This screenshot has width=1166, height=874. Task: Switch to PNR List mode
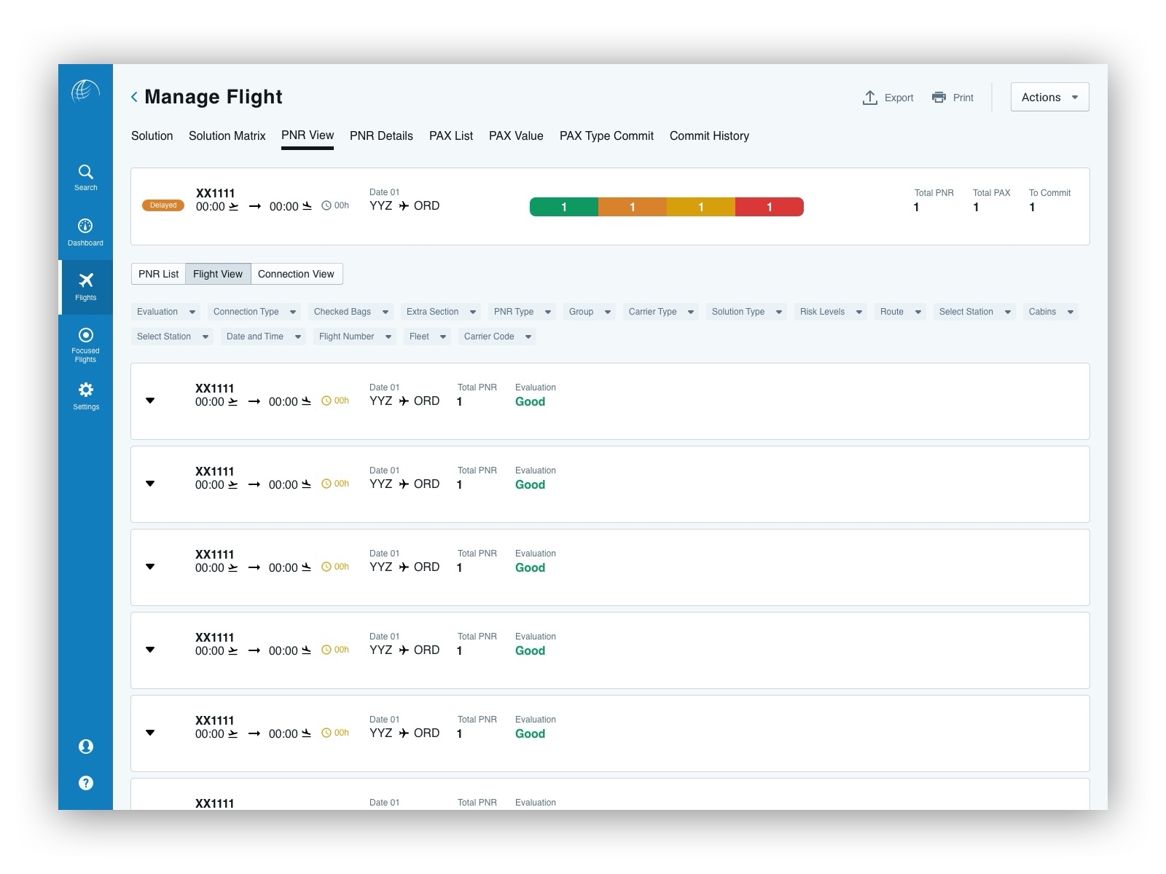tap(157, 274)
